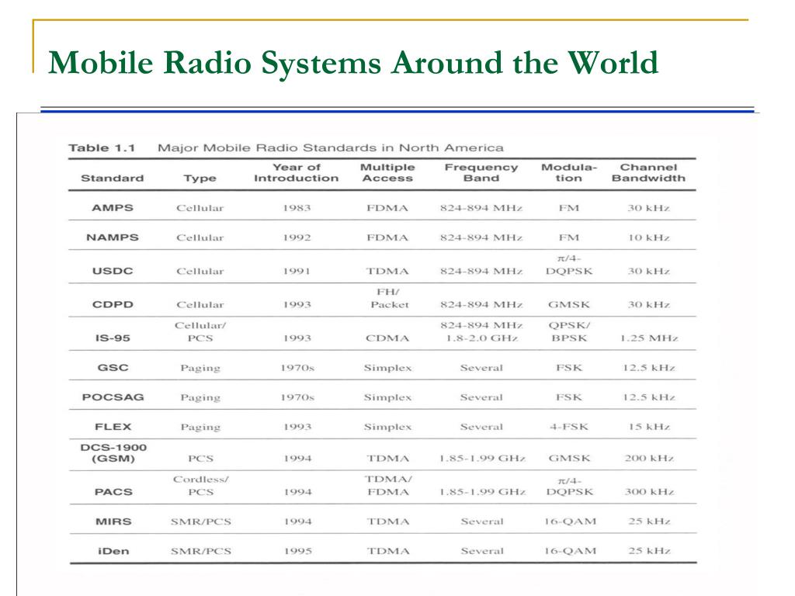Select the "Cordless/ PCS" type cell for PACS
The image size is (795, 596).
coord(201,486)
